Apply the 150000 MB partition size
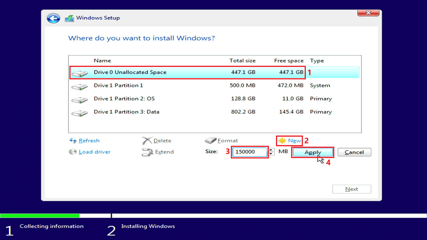Viewport: 427px width, 240px height. (313, 152)
